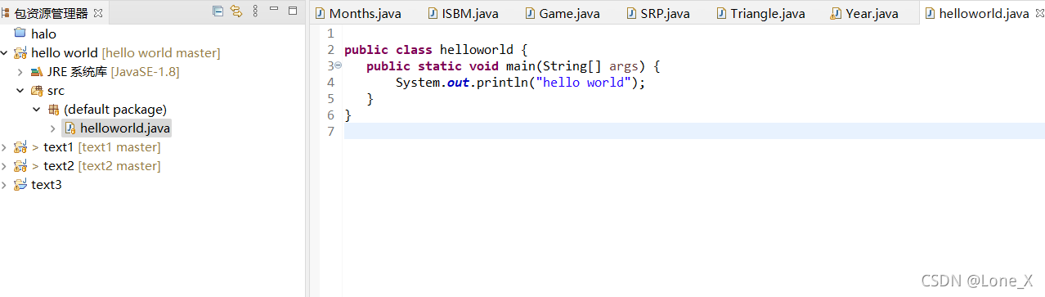Click line number 1 in gutter
Screen dimensions: 1045x297
tap(330, 34)
